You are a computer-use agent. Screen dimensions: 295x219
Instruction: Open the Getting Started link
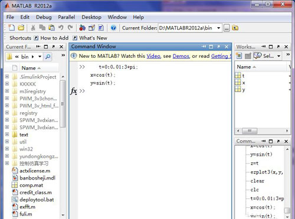click(221, 56)
